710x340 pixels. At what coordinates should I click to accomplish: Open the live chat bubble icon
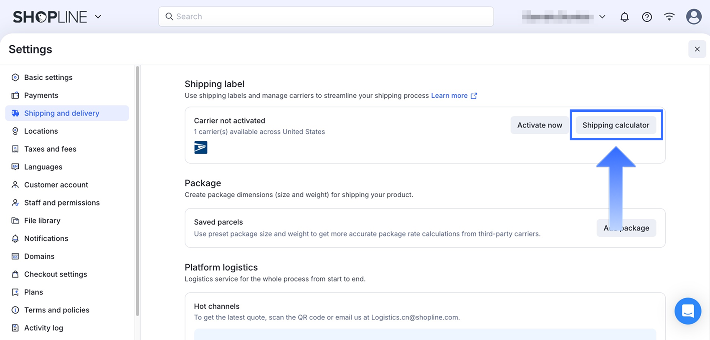tap(687, 311)
